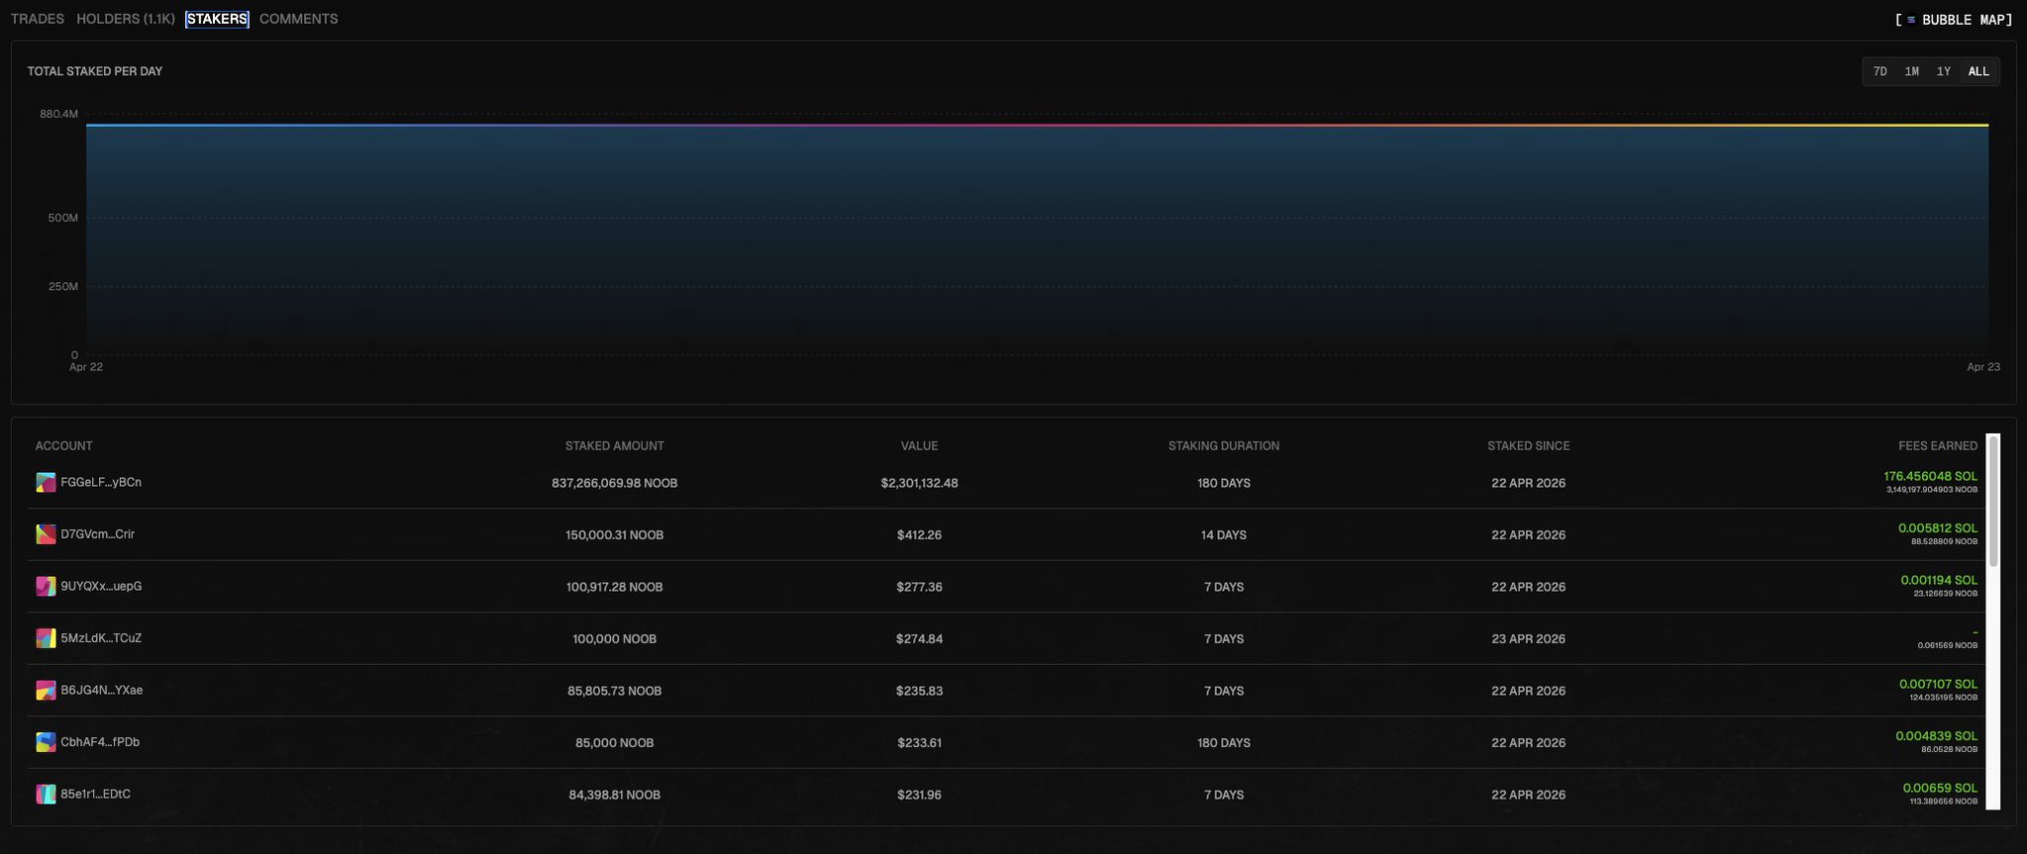Sort by Staking Duration column header
Viewport: 2027px width, 854px height.
pos(1223,446)
